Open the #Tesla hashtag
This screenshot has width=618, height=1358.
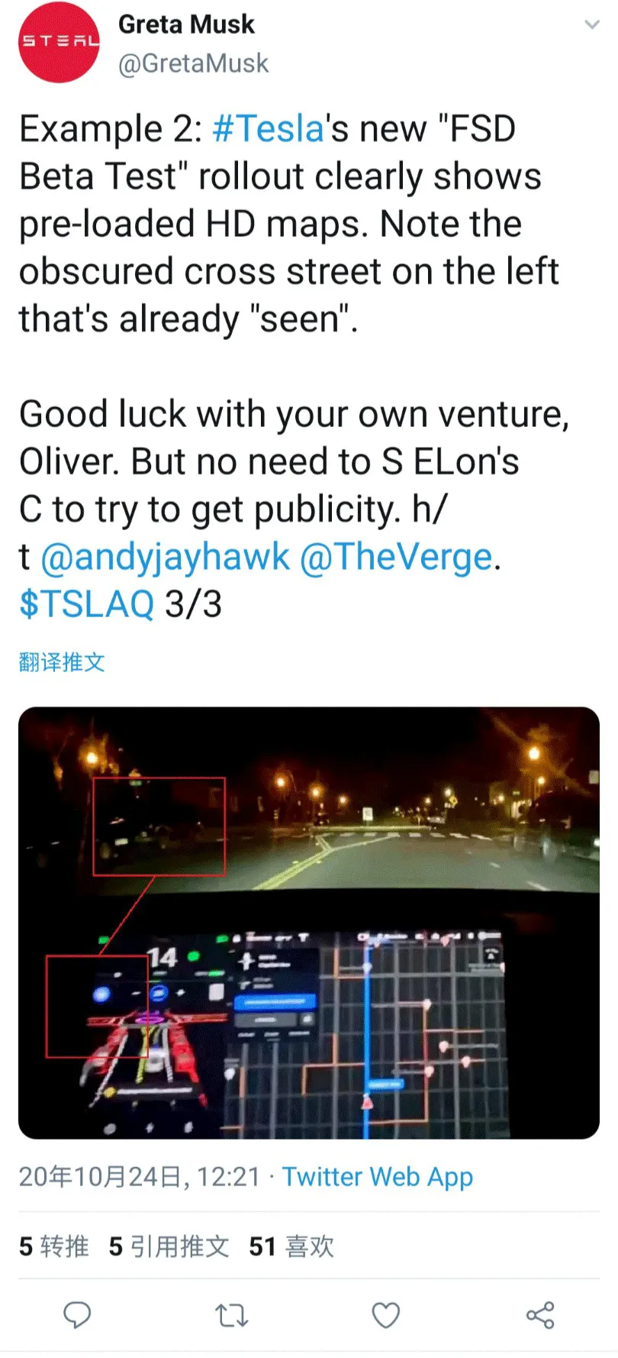point(269,128)
